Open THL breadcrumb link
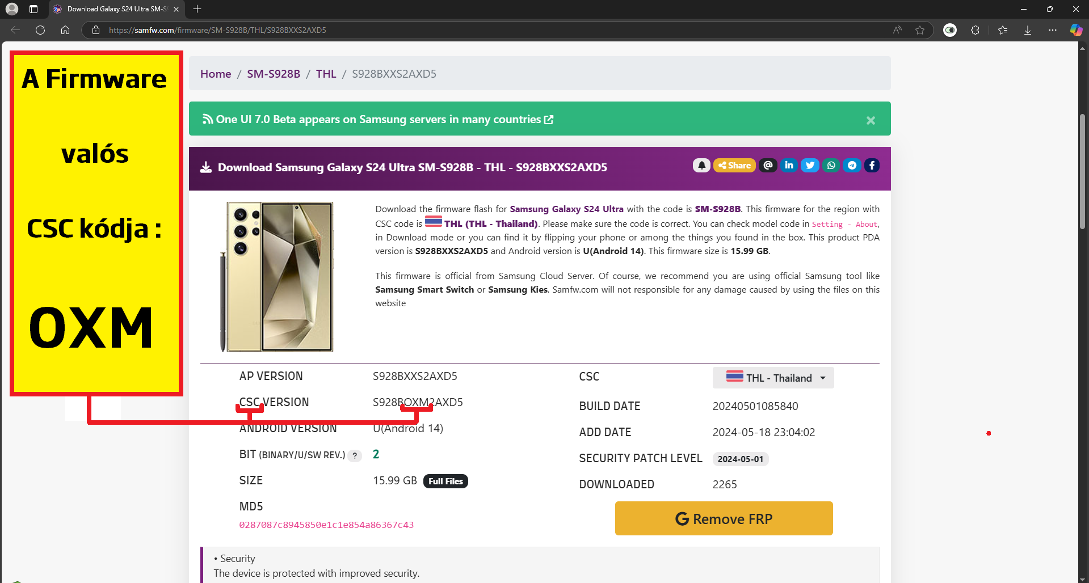This screenshot has height=583, width=1089. coord(326,74)
